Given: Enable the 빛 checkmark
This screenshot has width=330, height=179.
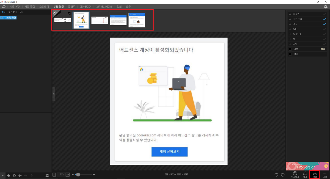Looking at the screenshot, I should [x=324, y=39].
